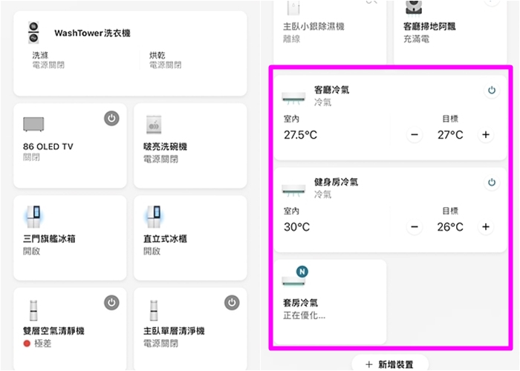Lower 健身房冷氣 target temperature with minus
This screenshot has height=371, width=520.
point(415,227)
